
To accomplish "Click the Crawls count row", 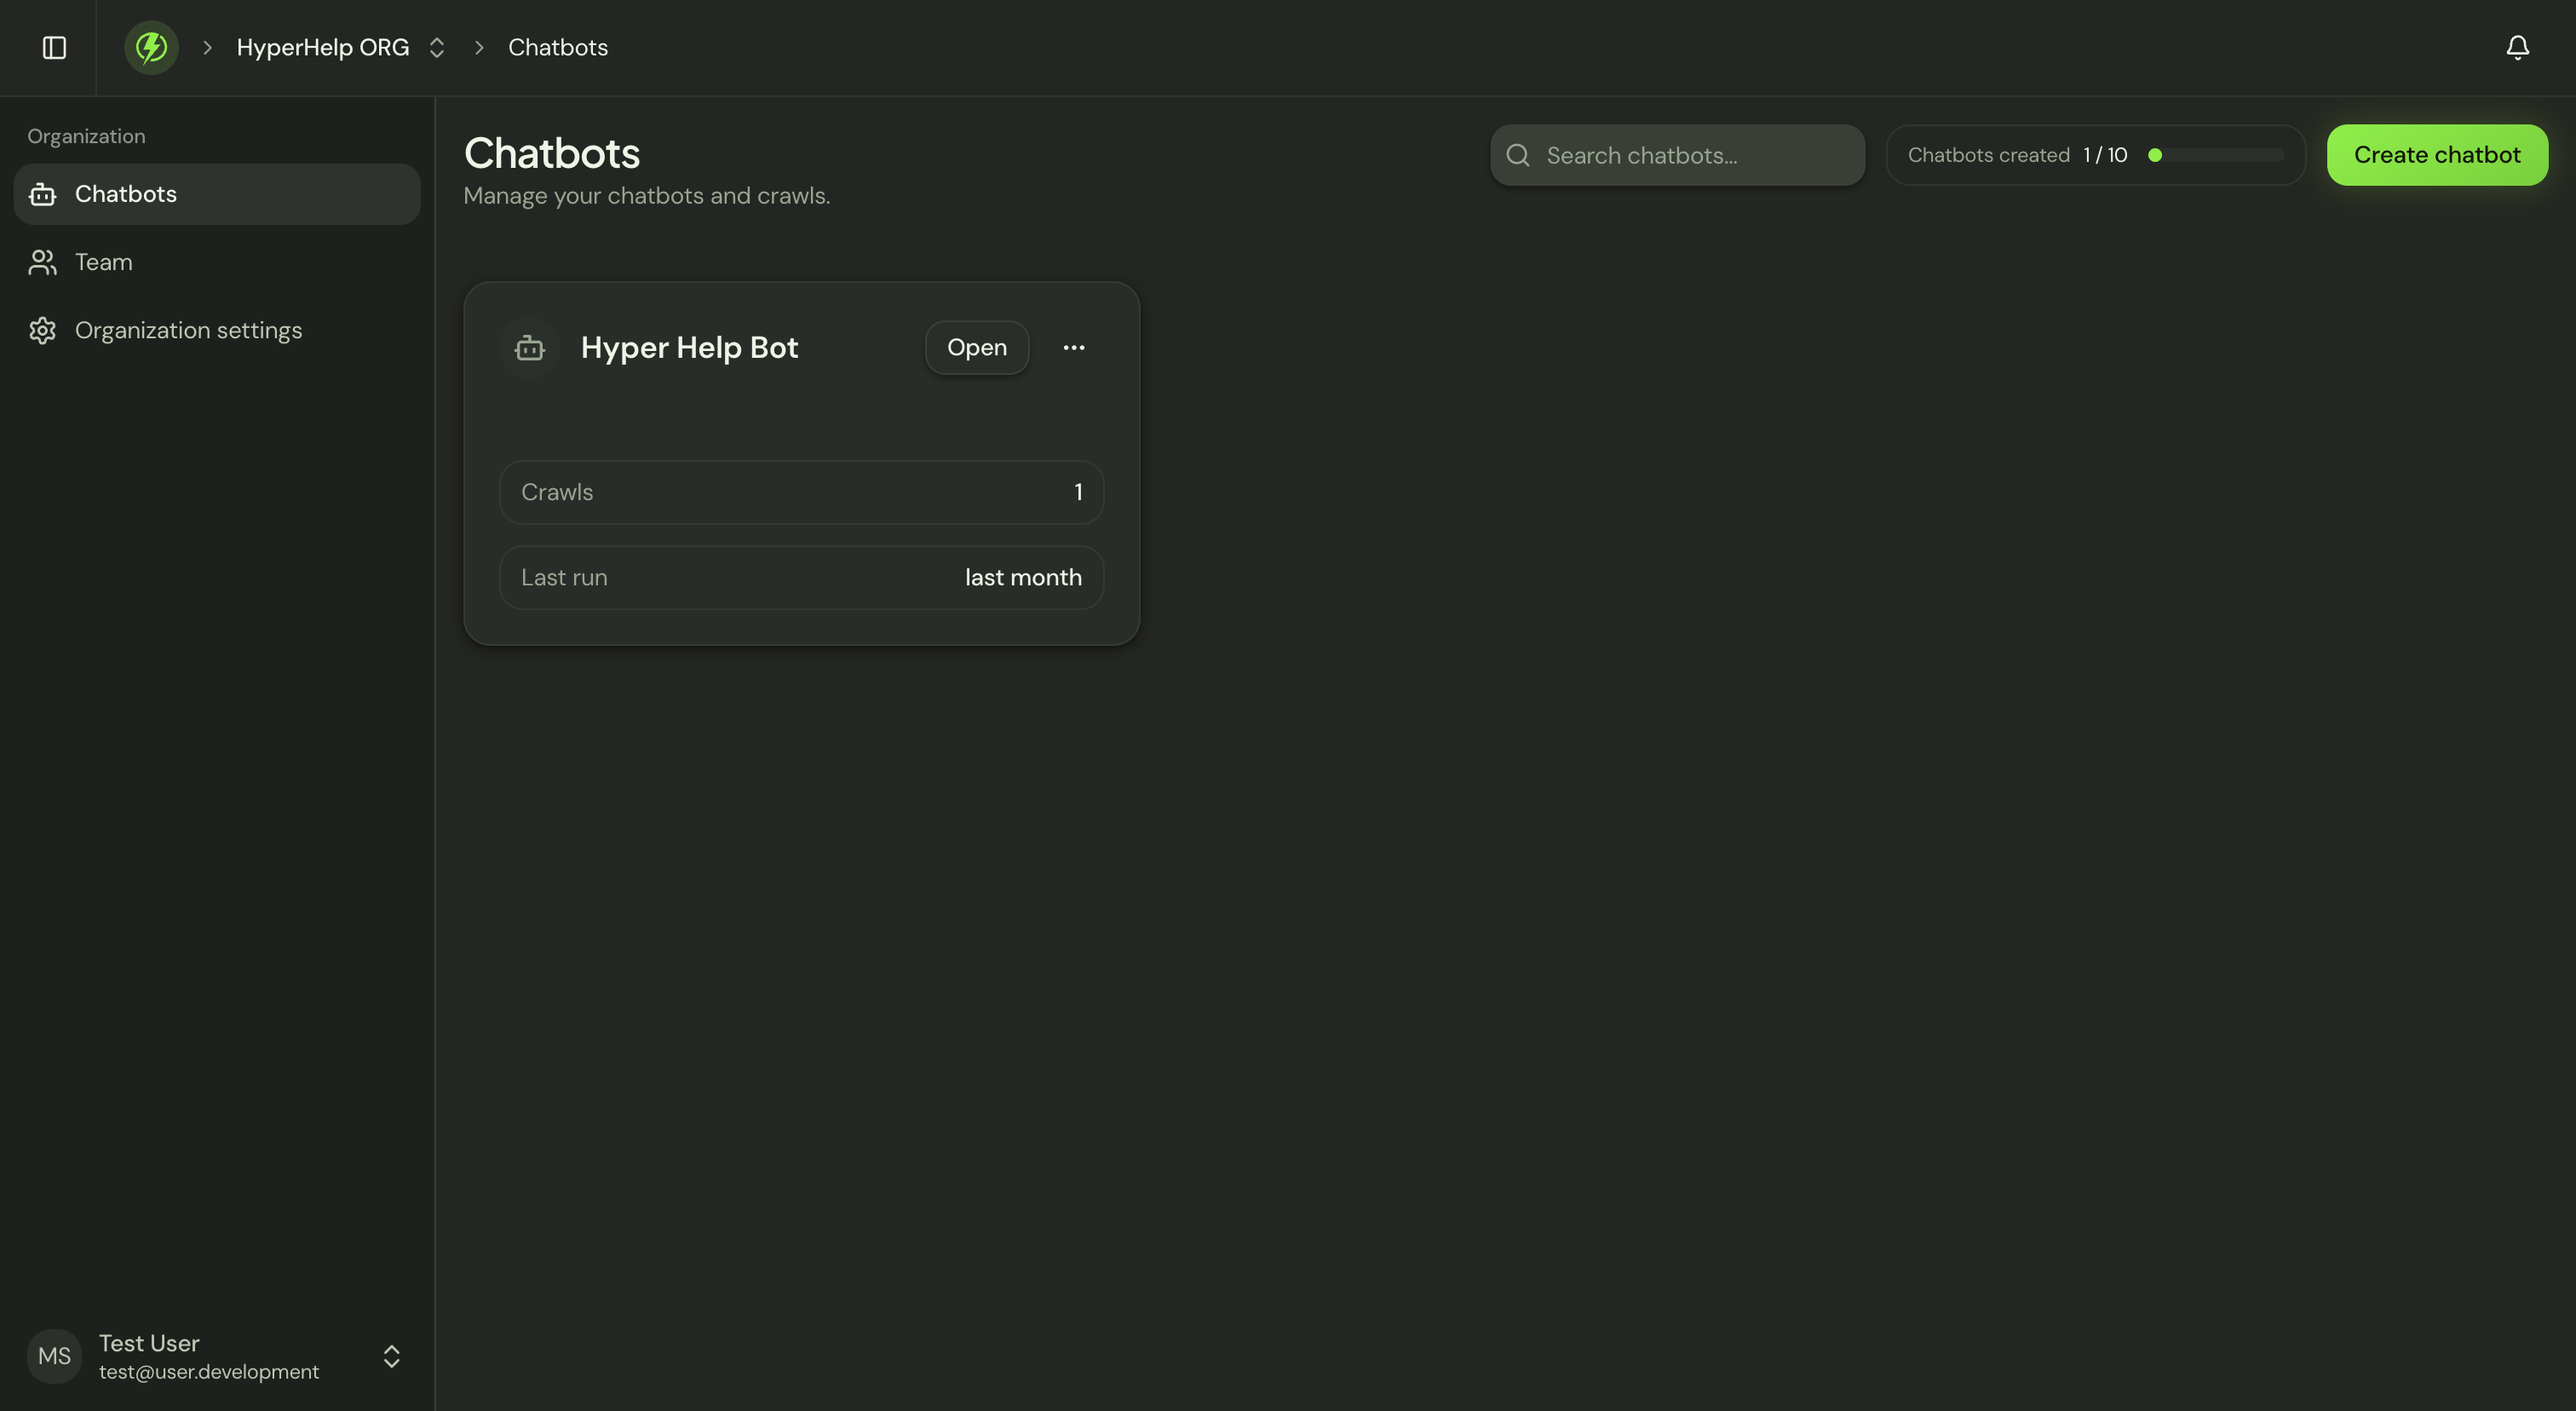I will click(x=801, y=492).
